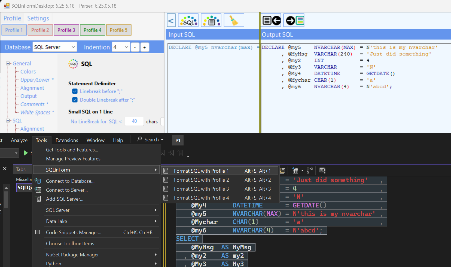Click the send input to colored output icon
This screenshot has height=267, width=451.
[x=294, y=20]
